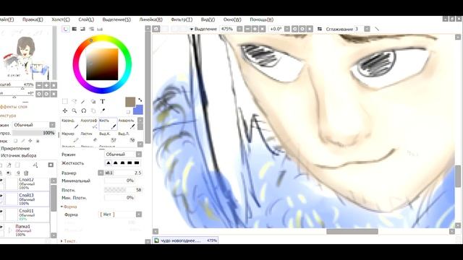Open the zoom 475% dropdown arrow

(239, 29)
